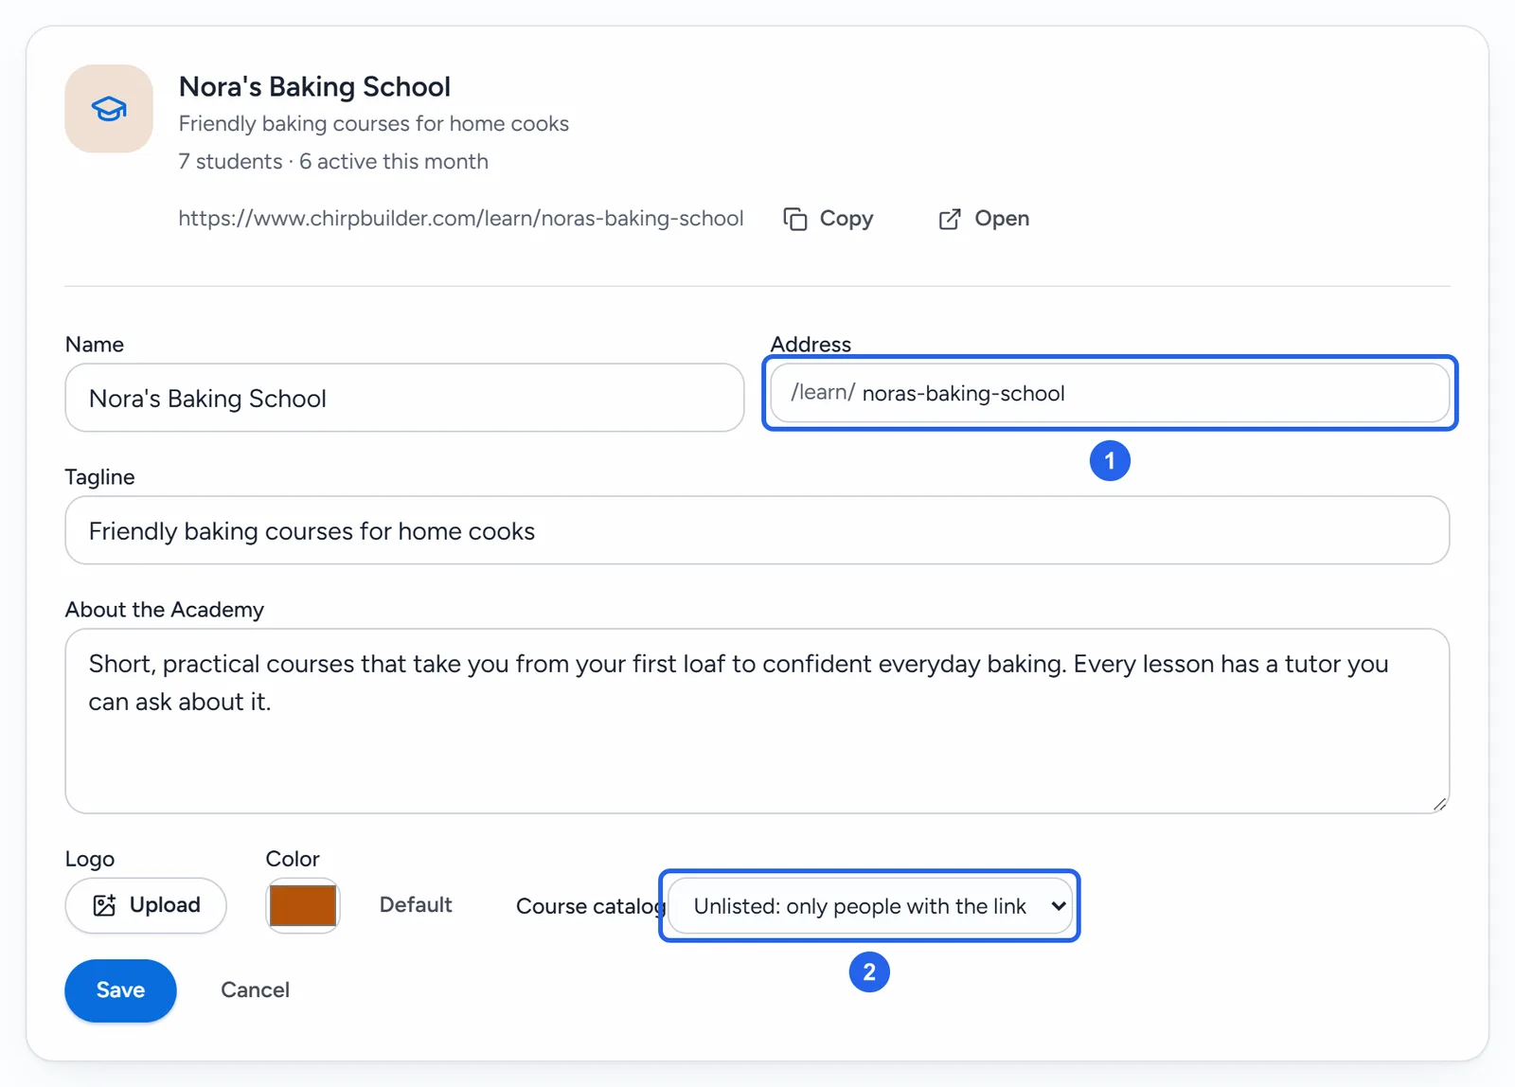Reset color to Default
This screenshot has width=1515, height=1087.
416,905
